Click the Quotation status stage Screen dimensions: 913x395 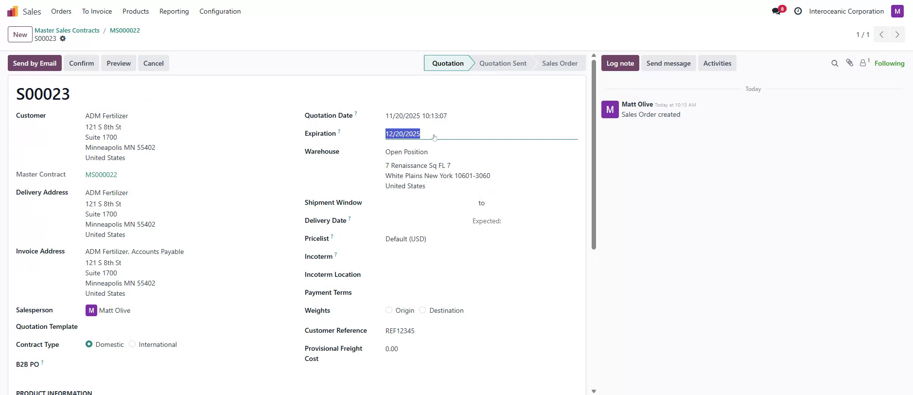[x=448, y=63]
